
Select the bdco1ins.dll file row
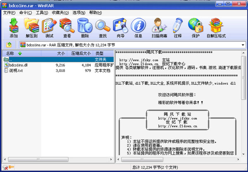pos(58,65)
